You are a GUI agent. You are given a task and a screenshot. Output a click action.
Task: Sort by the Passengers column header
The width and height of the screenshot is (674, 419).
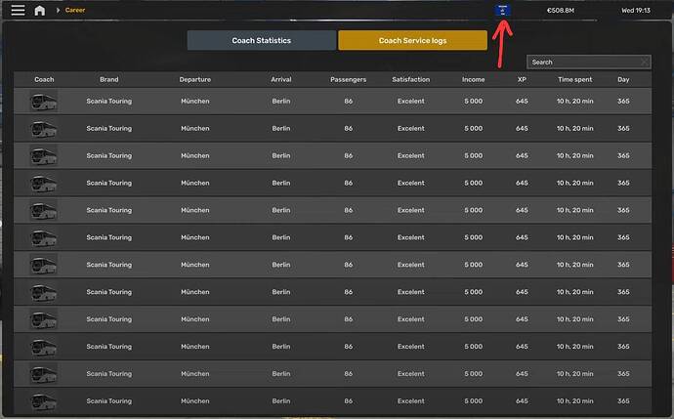[348, 79]
